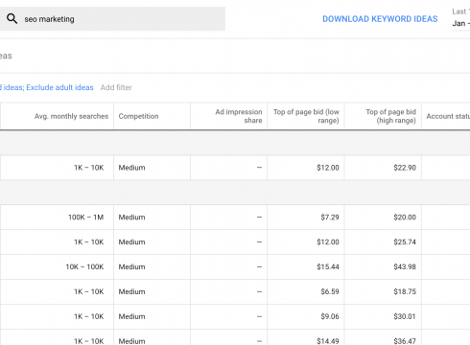Click the $43.98 high bid value
The image size is (470, 345).
(x=405, y=266)
